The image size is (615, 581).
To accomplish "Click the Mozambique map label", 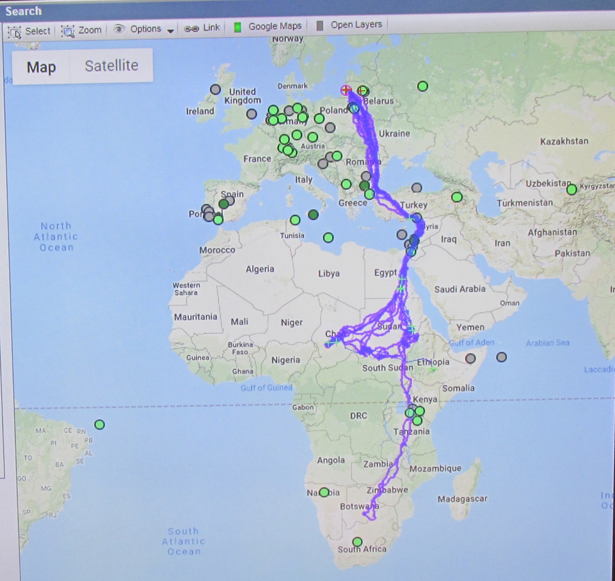I will (436, 468).
